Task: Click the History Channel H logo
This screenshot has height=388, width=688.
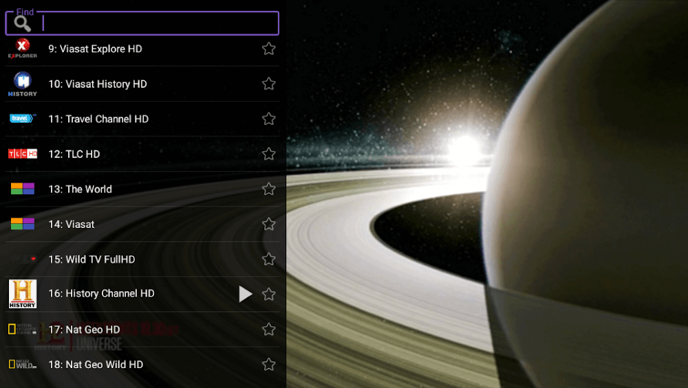Action: coord(23,294)
